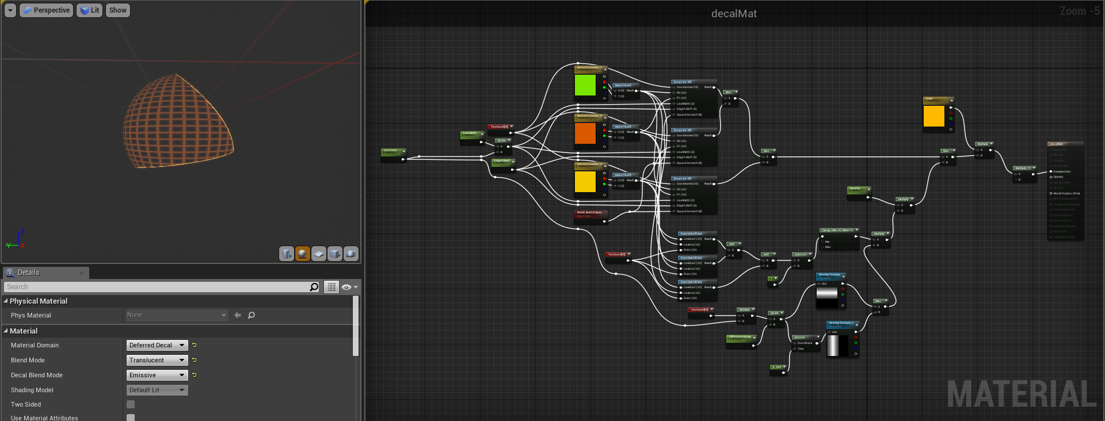
Task: Switch to the Details tab
Action: point(45,273)
